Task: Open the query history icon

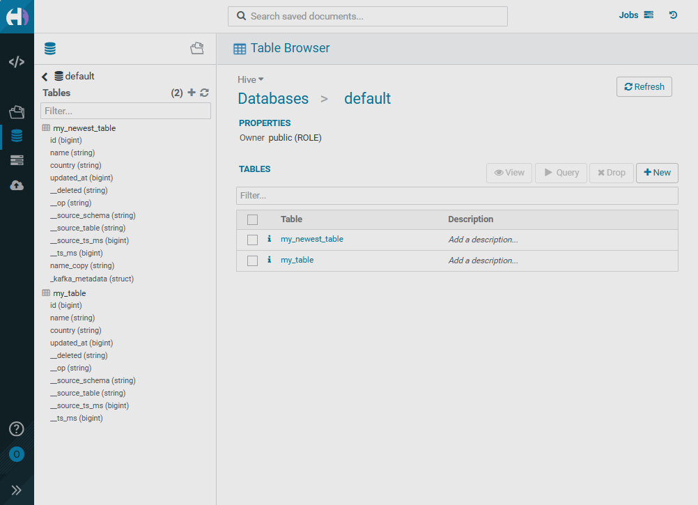Action: [x=673, y=15]
